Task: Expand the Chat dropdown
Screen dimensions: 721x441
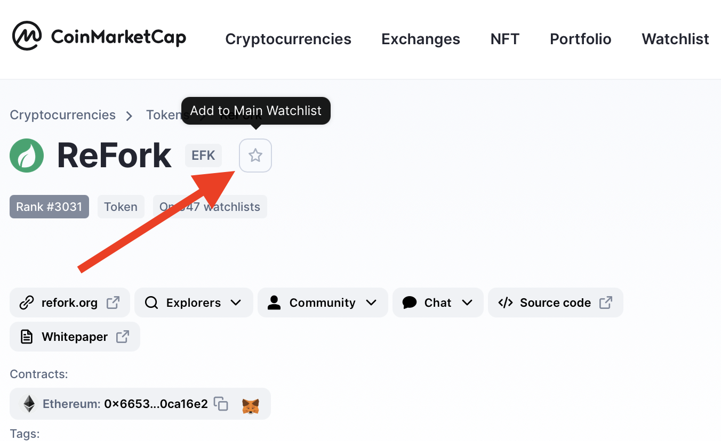Action: 438,303
